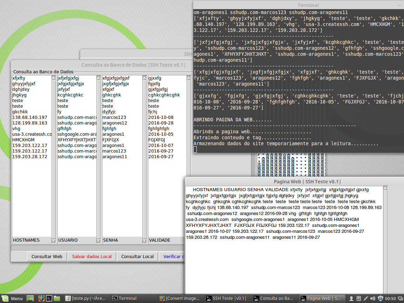Click the USUARIO list scrollbar down arrow
Image resolution: width=404 pixels, height=303 pixels.
click(99, 241)
